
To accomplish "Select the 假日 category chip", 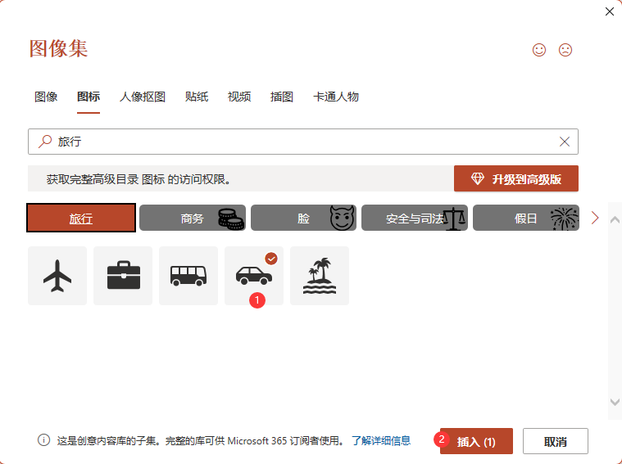I will (526, 218).
